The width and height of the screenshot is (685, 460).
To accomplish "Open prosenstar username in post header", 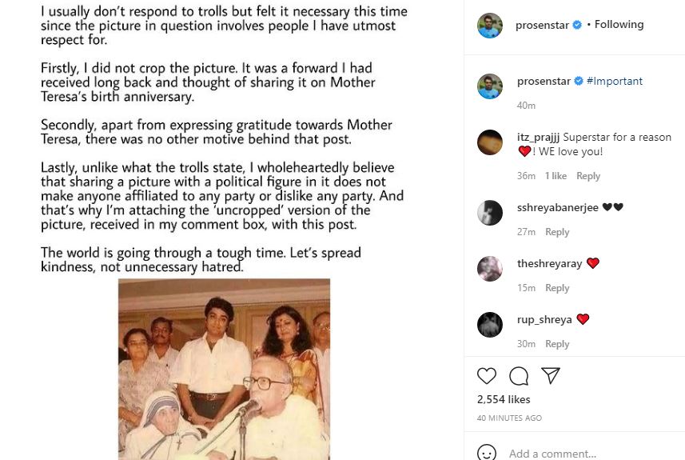I will [x=543, y=25].
